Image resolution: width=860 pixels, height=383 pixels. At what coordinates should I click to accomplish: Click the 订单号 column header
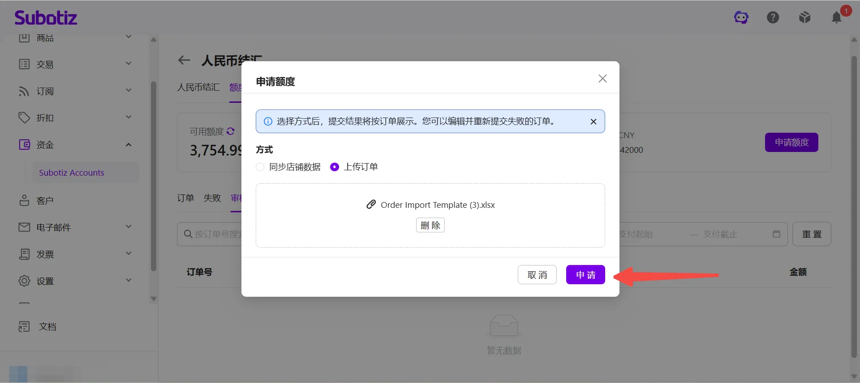click(199, 272)
